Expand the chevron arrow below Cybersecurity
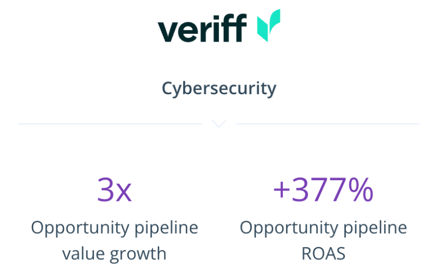 219,124
